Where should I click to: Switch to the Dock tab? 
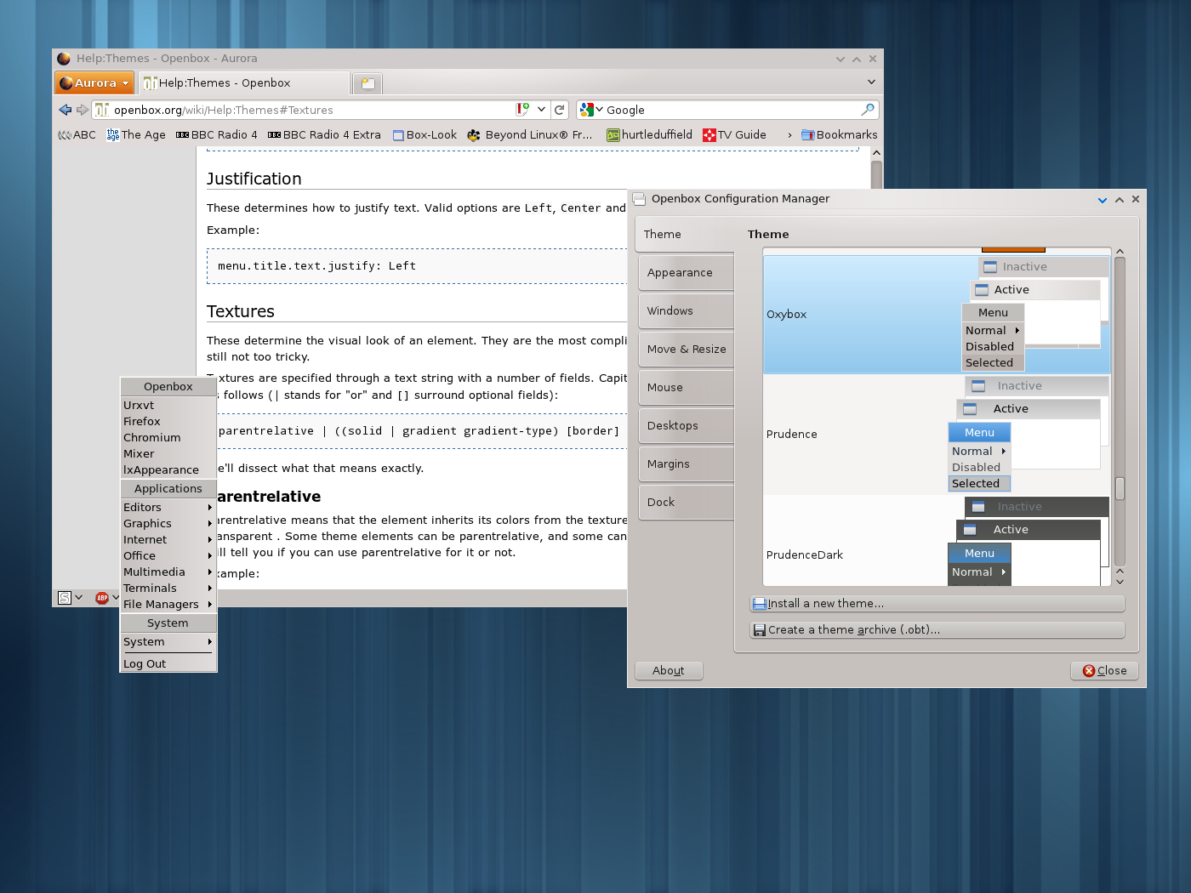tap(686, 503)
